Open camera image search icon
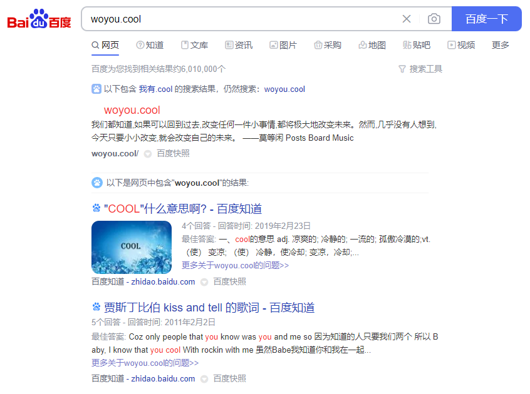The image size is (530, 394). pyautogui.click(x=434, y=19)
